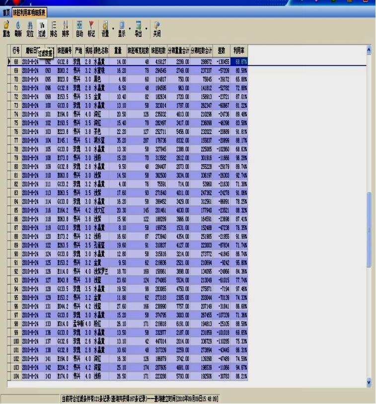Click the 自动 auto-fit icon
Image resolution: width=376 pixels, height=404 pixels.
click(79, 28)
